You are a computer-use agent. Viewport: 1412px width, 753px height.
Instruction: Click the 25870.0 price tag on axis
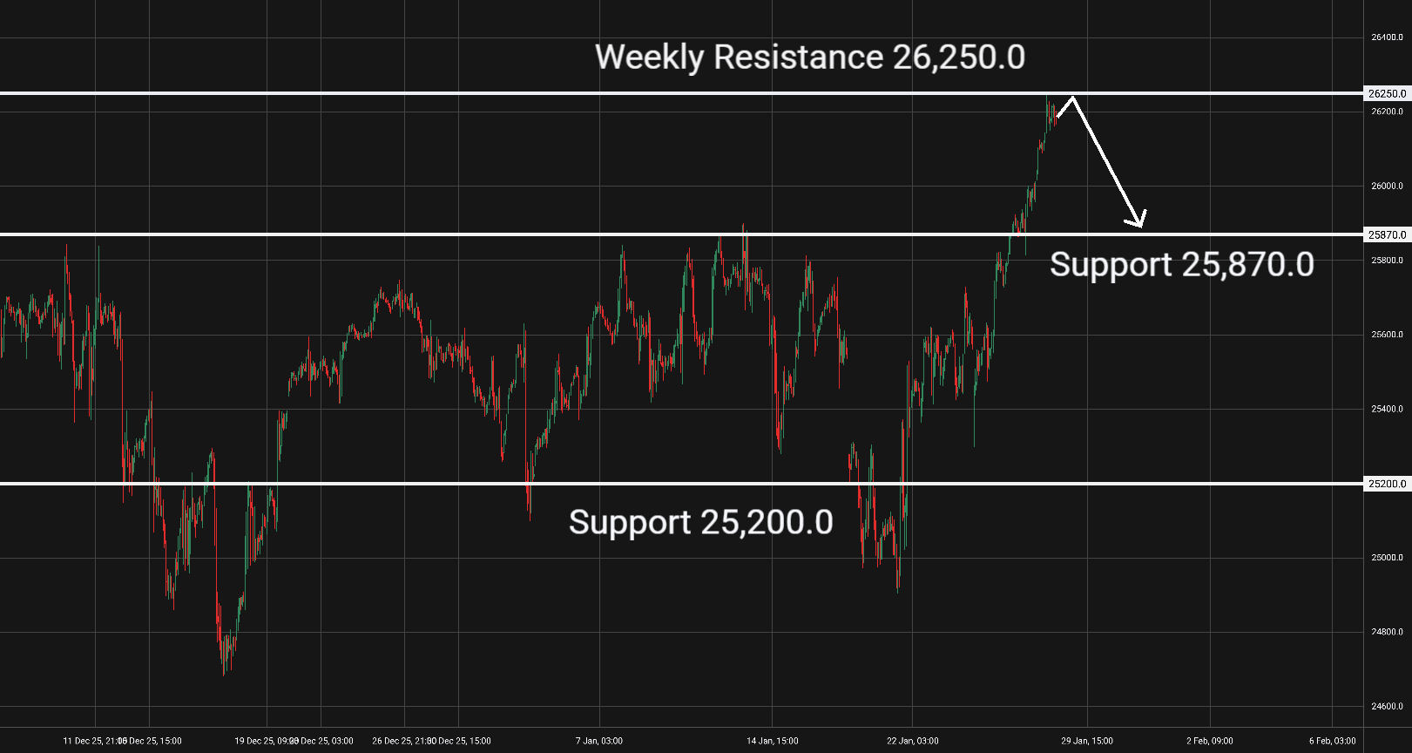coord(1387,234)
